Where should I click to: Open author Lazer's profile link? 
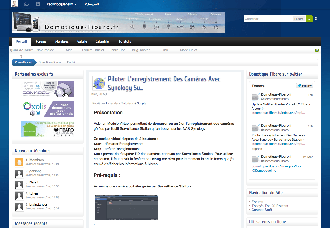[109, 103]
